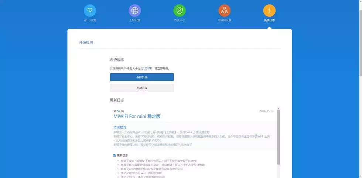Screen dimensions: 362x178
Task: Open the 上网设置 globe icon
Action: click(x=134, y=11)
